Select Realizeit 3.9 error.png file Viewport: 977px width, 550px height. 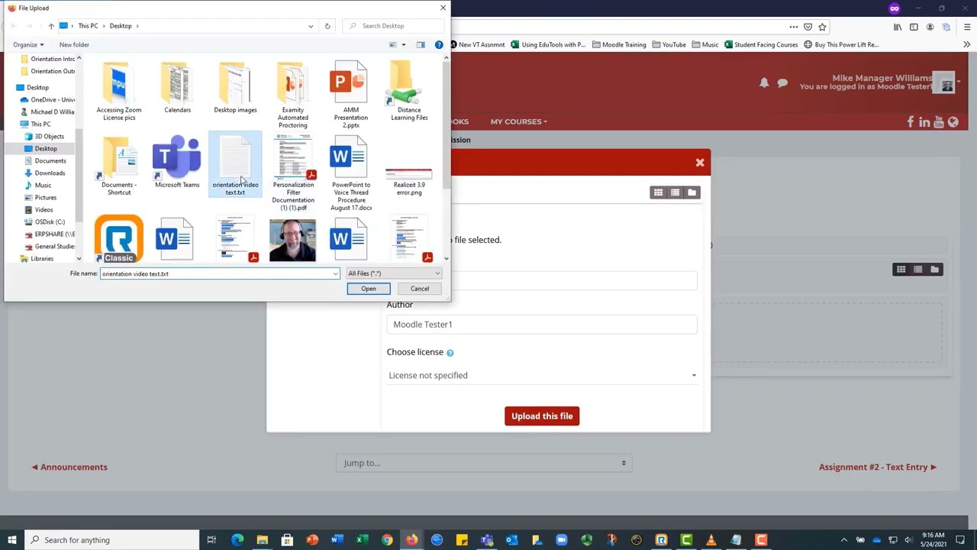409,182
